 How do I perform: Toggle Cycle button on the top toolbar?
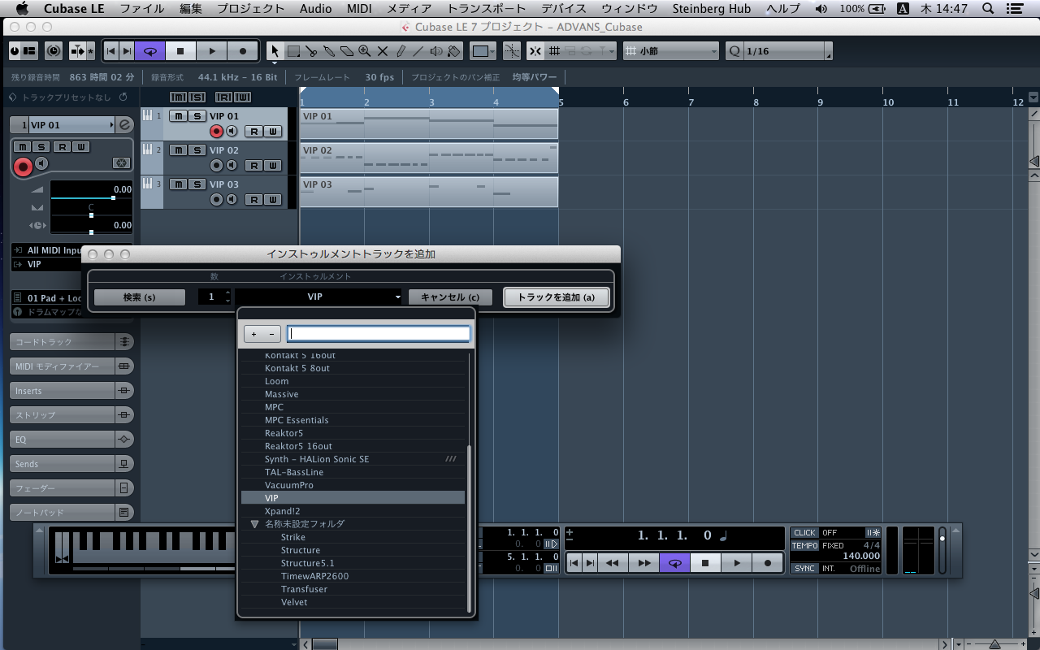pyautogui.click(x=149, y=51)
